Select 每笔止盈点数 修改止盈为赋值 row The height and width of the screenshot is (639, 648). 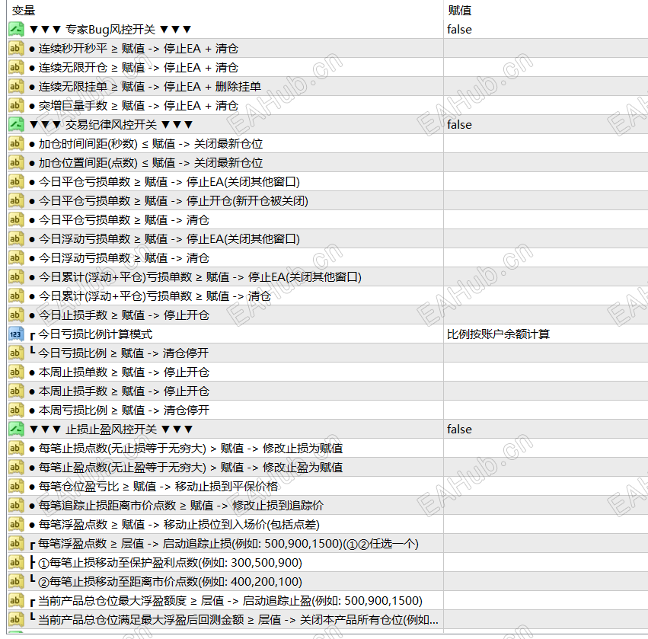click(x=186, y=467)
